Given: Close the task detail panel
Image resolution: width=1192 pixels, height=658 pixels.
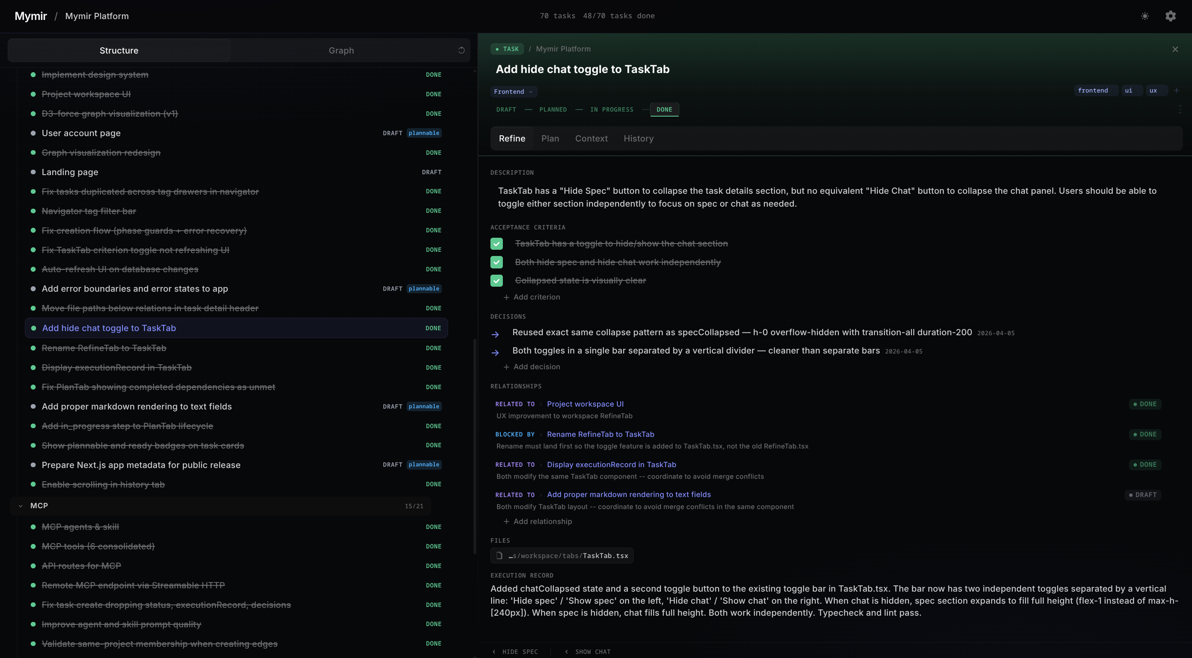Looking at the screenshot, I should 1175,49.
